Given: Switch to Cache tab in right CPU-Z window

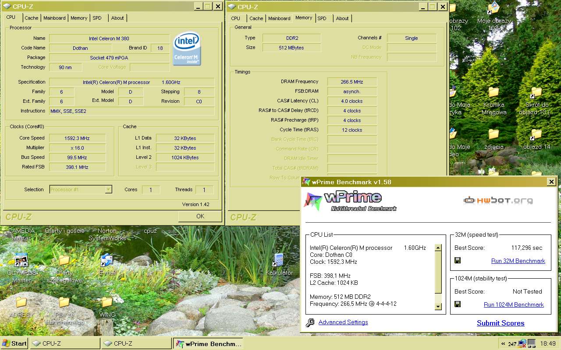Looking at the screenshot, I should pos(256,18).
